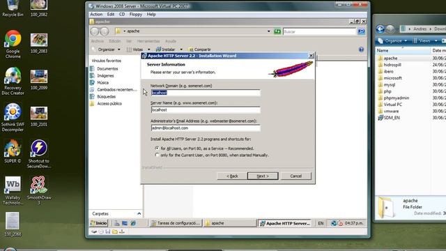The image size is (446, 251).
Task: Click the Network Domain input field
Action: (206, 93)
